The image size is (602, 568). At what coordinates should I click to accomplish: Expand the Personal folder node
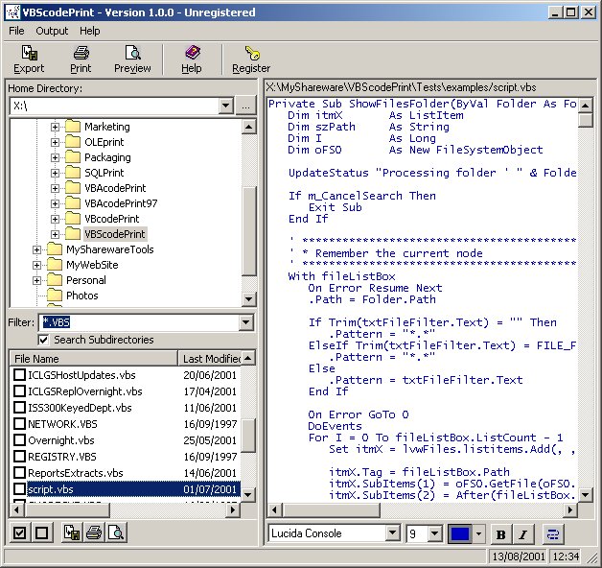pos(36,280)
